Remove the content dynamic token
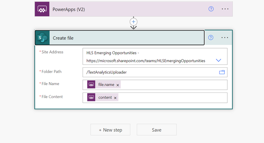 coord(115,98)
